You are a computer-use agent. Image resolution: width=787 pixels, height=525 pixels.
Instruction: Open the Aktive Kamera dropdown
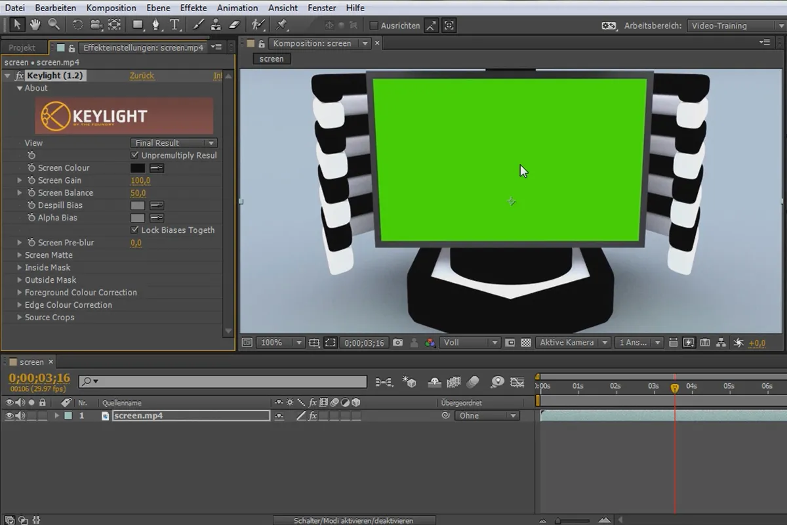tap(573, 343)
